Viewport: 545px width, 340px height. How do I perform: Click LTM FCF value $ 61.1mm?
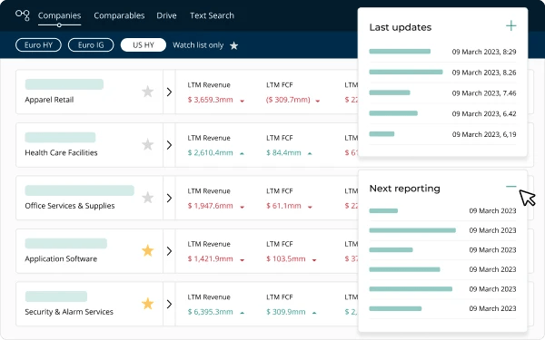point(283,206)
